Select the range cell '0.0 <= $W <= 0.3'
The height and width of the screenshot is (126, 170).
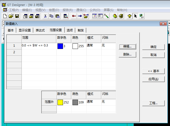point(39,46)
